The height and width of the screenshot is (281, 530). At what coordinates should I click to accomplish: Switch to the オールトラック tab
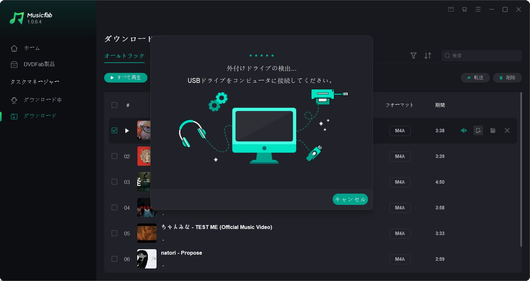pos(124,56)
